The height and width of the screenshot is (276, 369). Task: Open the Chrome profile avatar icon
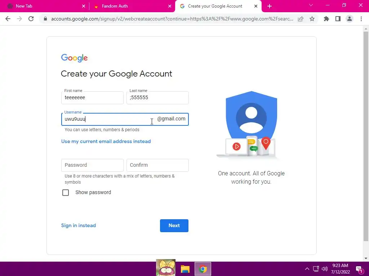click(x=350, y=19)
